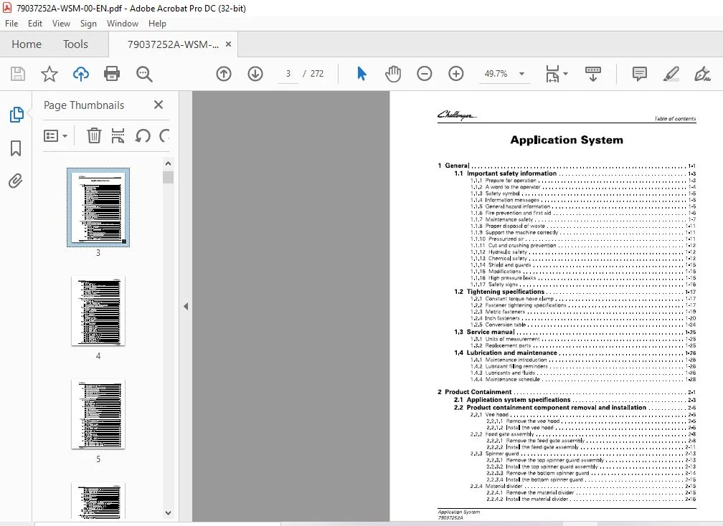This screenshot has height=526, width=723.
Task: Click the page layout thumbnail tool icon
Action: point(118,136)
